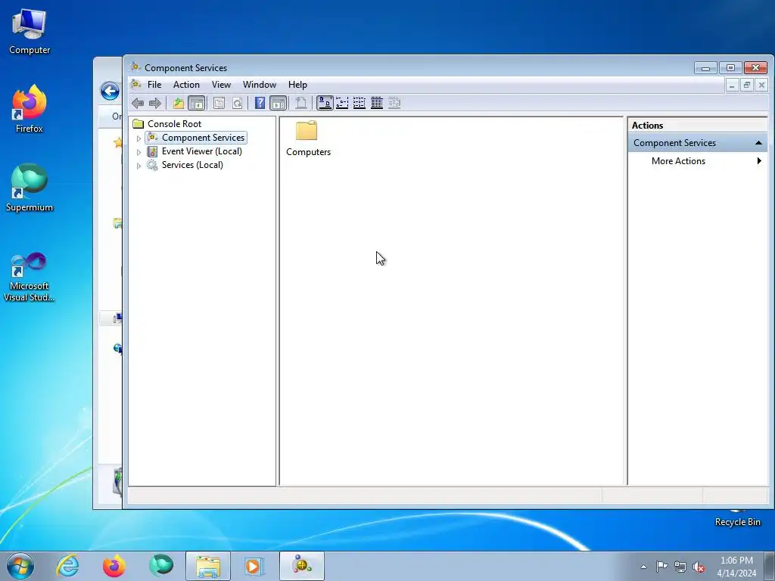Select the Supermium desktop shortcut
Viewport: 775px width, 581px height.
30,188
